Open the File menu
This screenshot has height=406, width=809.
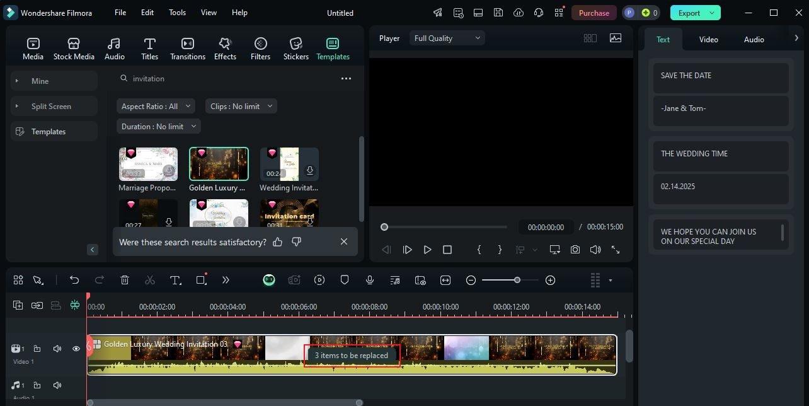pos(120,13)
